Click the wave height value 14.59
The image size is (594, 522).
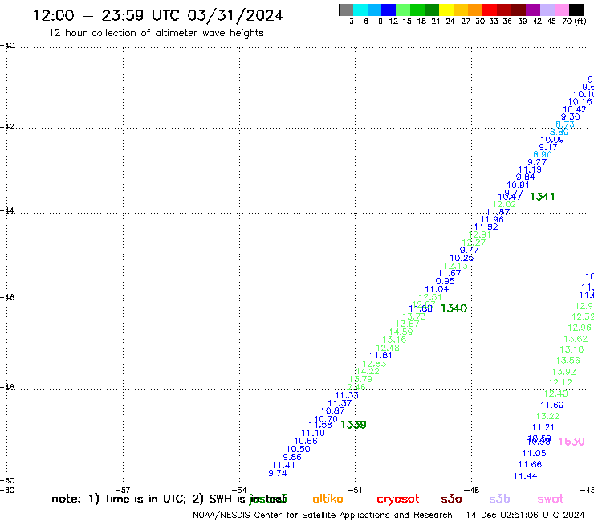point(401,332)
